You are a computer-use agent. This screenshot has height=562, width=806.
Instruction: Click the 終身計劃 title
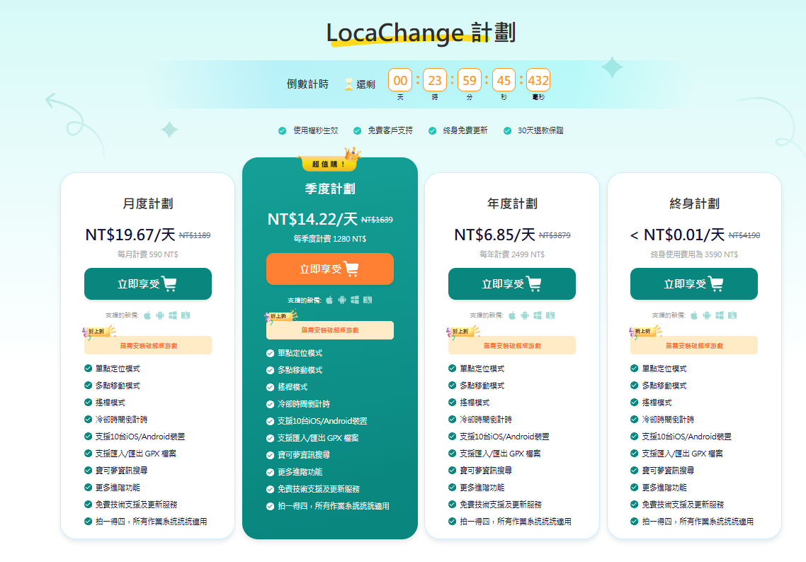(694, 203)
